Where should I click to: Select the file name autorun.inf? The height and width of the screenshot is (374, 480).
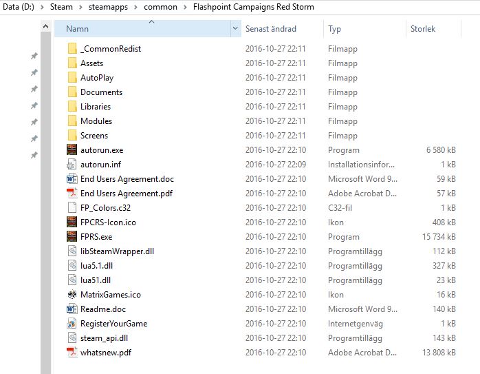[100, 165]
